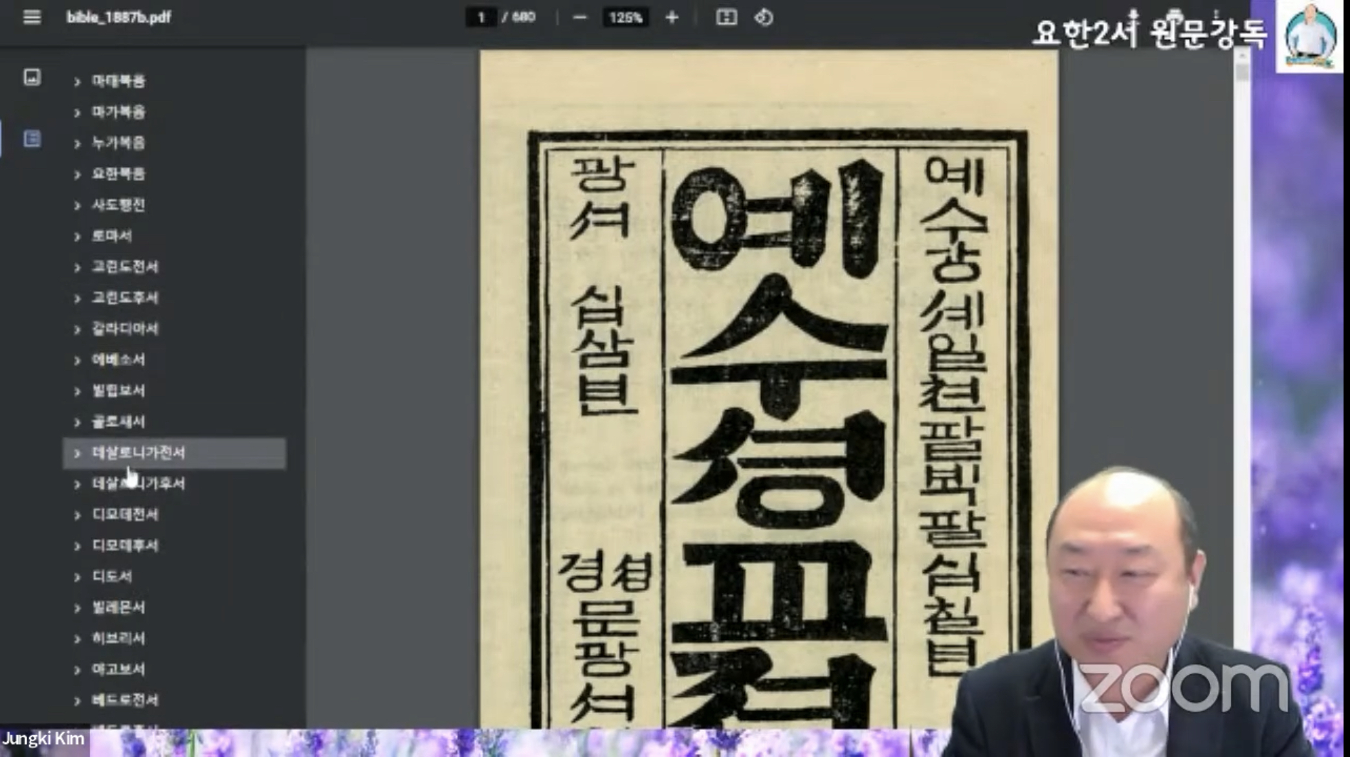This screenshot has width=1350, height=757.
Task: Open the 데살로니가후서 outline entry
Action: [138, 483]
